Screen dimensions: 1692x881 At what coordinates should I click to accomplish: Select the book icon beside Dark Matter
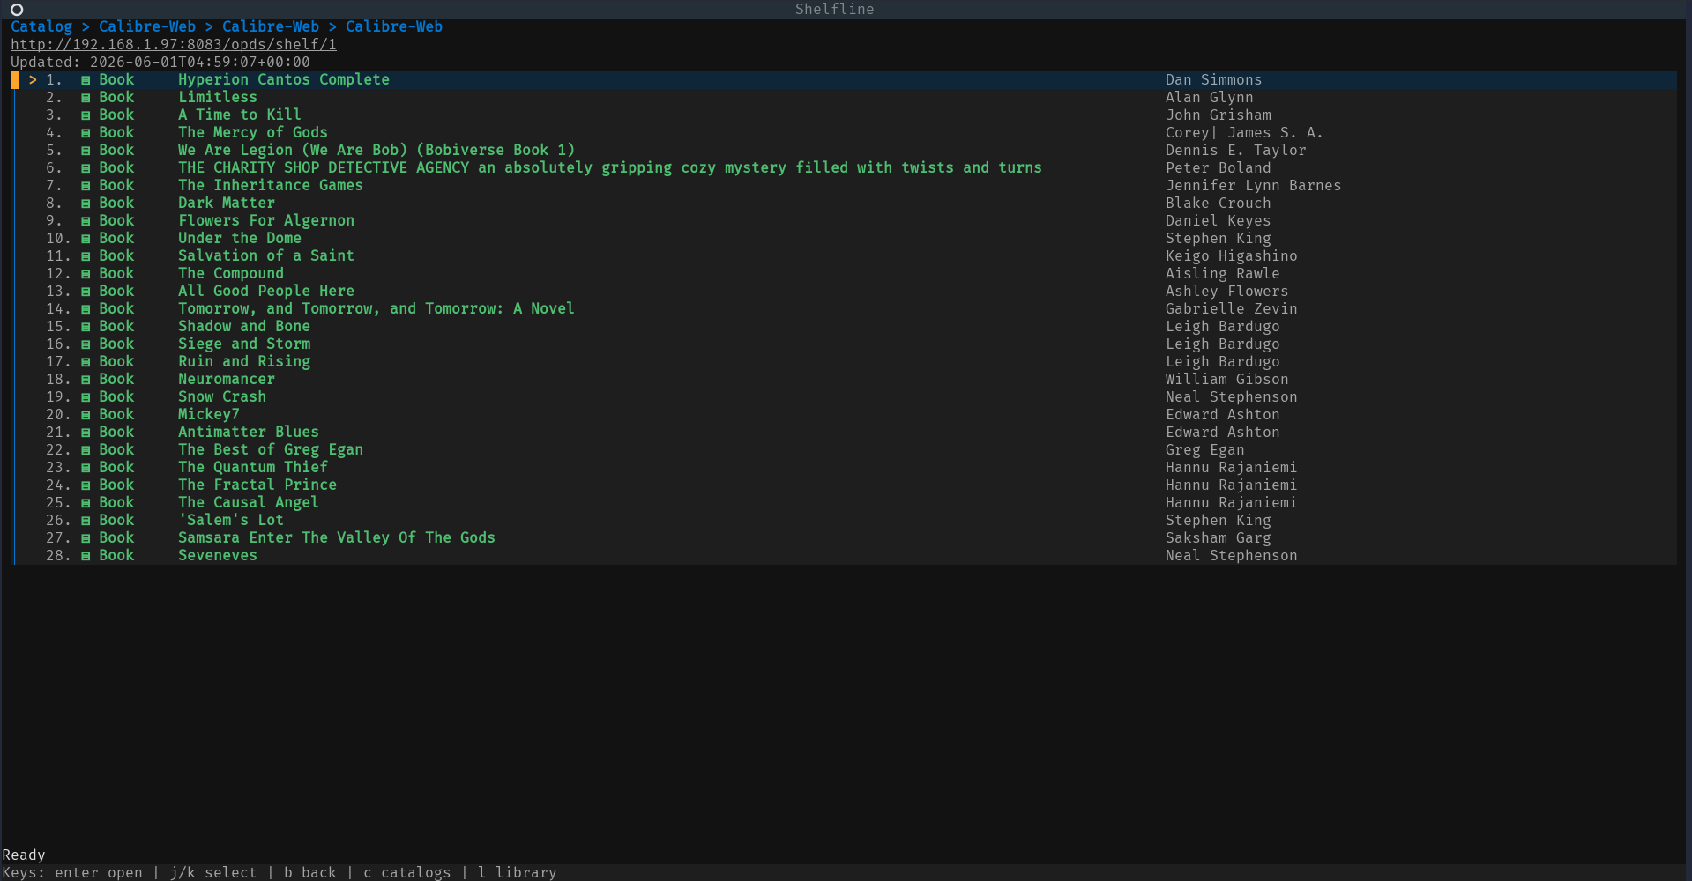86,204
